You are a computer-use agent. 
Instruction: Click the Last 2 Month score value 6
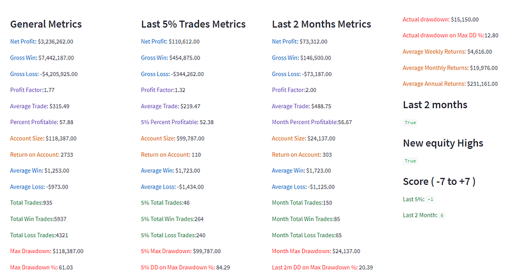(442, 215)
